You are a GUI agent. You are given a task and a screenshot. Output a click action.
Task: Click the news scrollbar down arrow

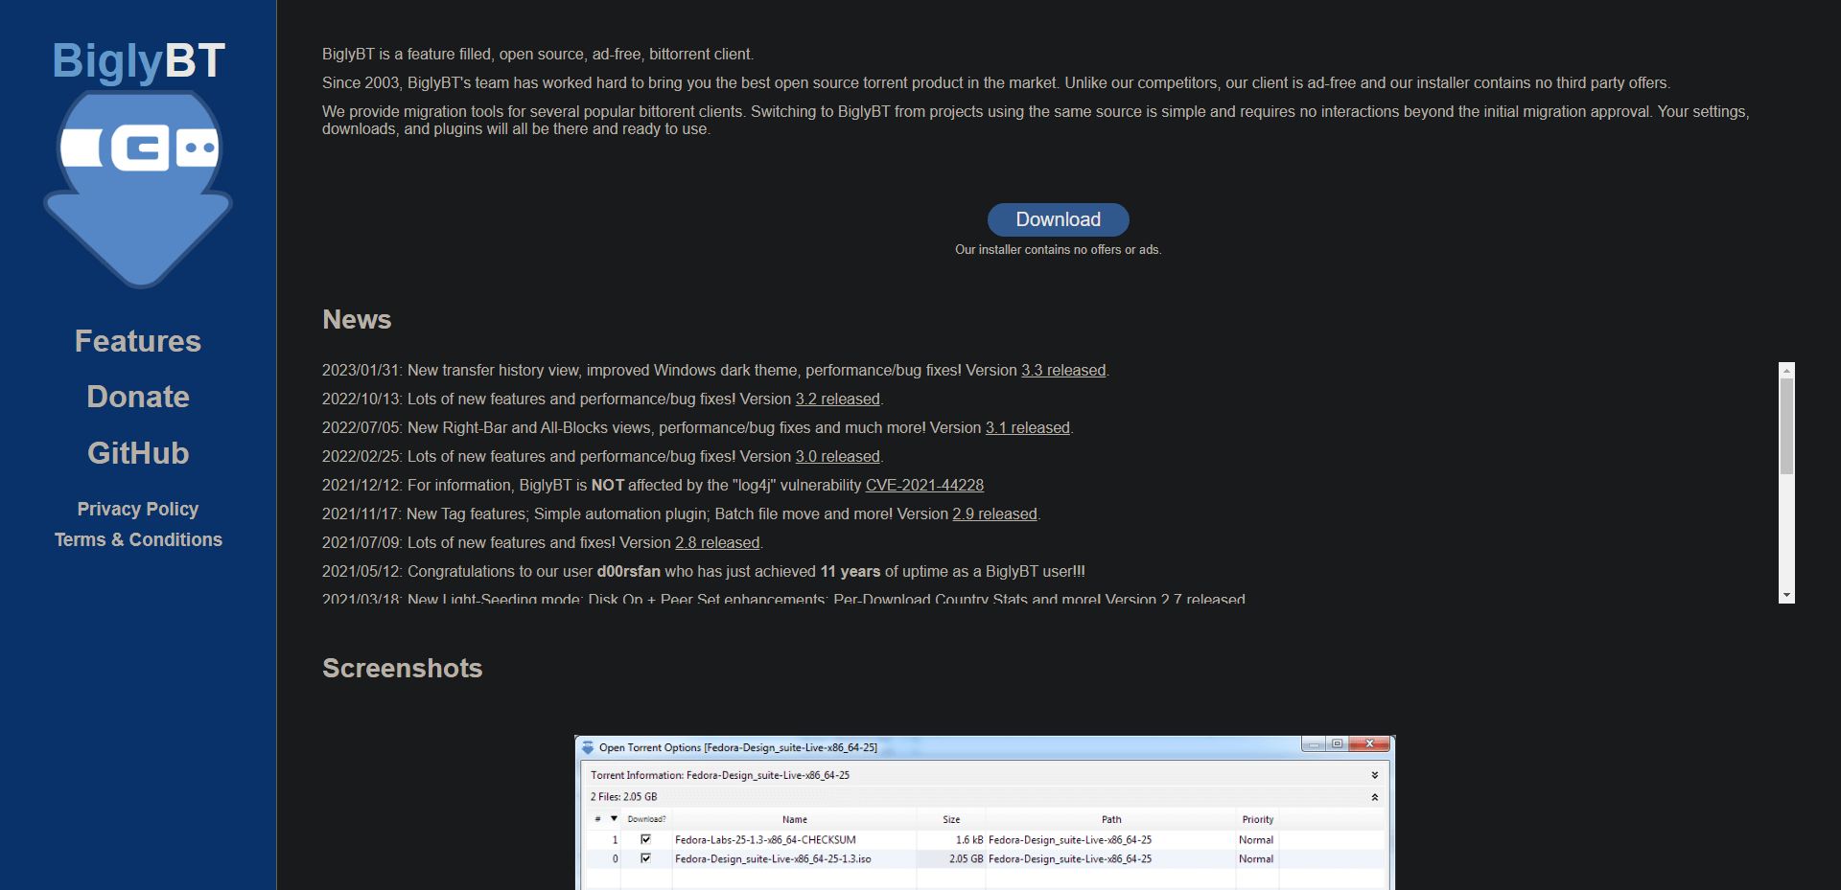tap(1786, 595)
